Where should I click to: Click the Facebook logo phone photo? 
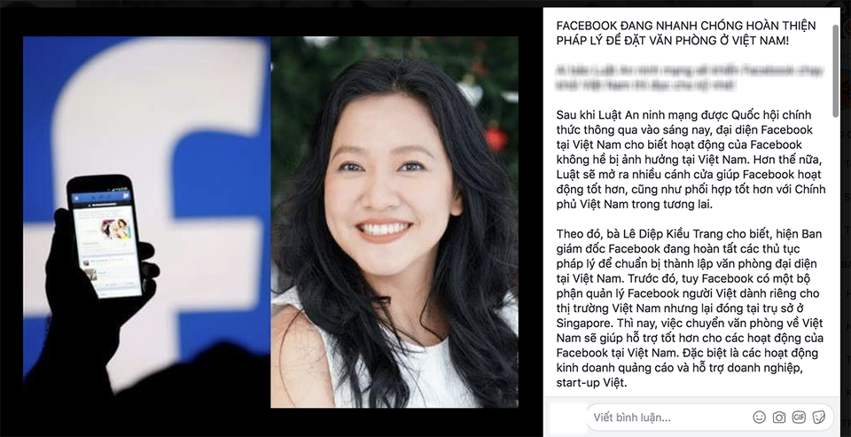click(x=146, y=222)
